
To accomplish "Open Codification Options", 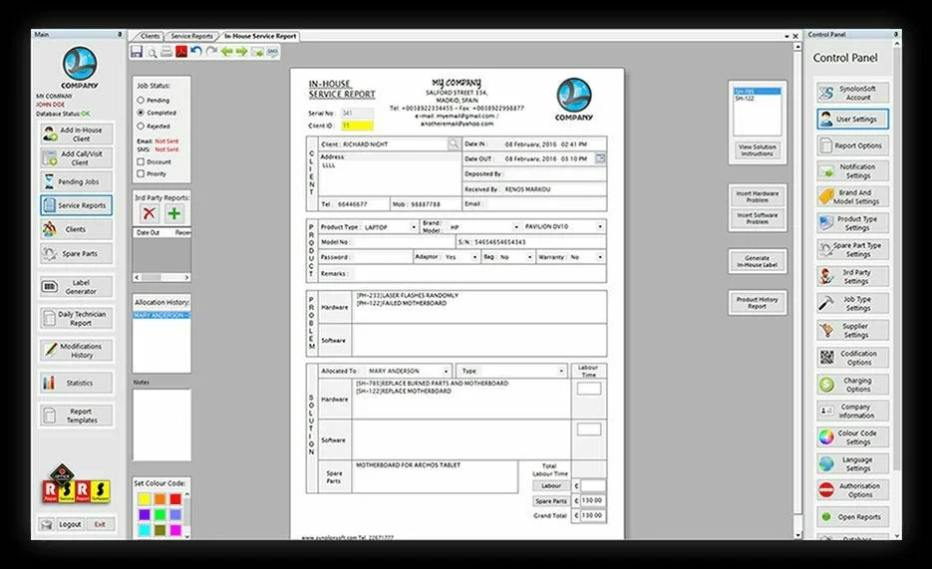I will 853,358.
